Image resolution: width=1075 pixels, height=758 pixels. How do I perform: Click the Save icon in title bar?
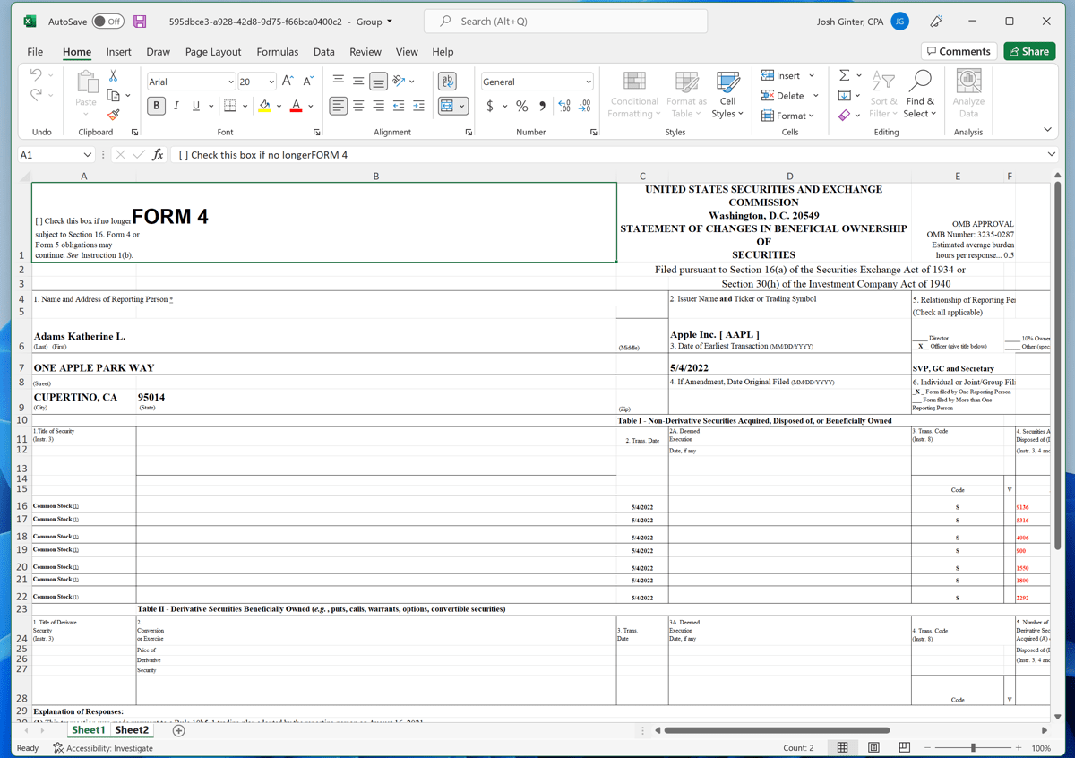tap(140, 22)
